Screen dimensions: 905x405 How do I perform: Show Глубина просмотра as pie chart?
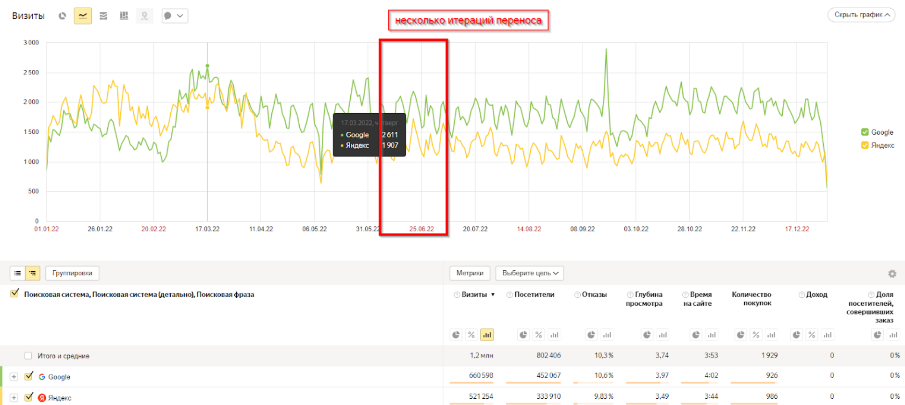pos(647,335)
